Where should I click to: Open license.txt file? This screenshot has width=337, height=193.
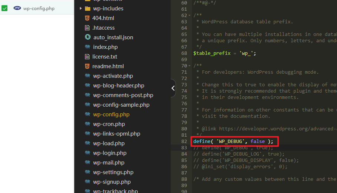[105, 57]
